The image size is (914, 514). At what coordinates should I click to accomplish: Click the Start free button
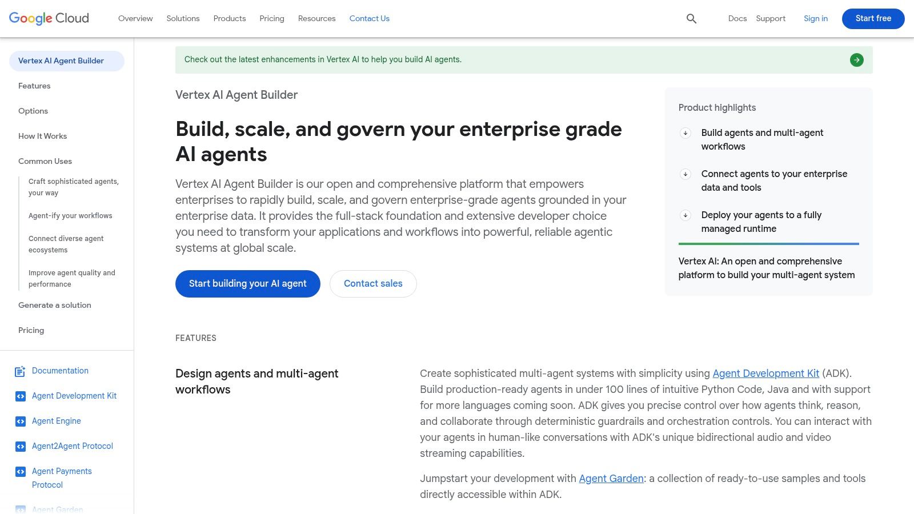tap(873, 18)
